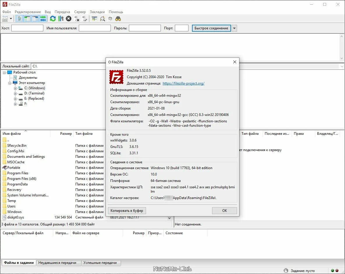
Task: Toggle local directory tree display
Action: point(27,19)
